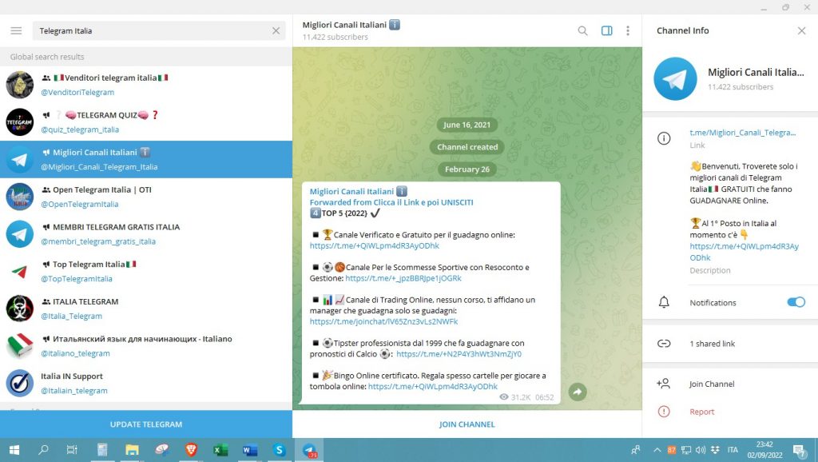818x462 pixels.
Task: Click the info icon next to the channel link
Action: pyautogui.click(x=664, y=137)
